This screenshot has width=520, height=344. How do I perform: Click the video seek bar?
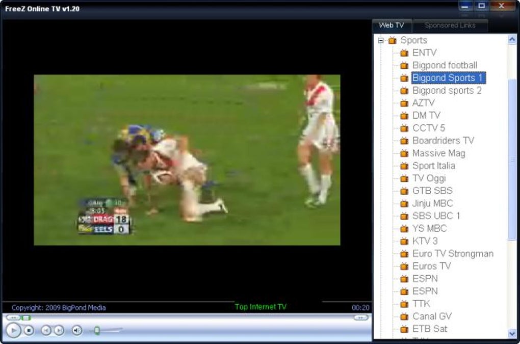(188, 318)
